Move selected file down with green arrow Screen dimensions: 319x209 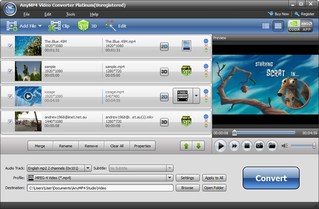198,146
